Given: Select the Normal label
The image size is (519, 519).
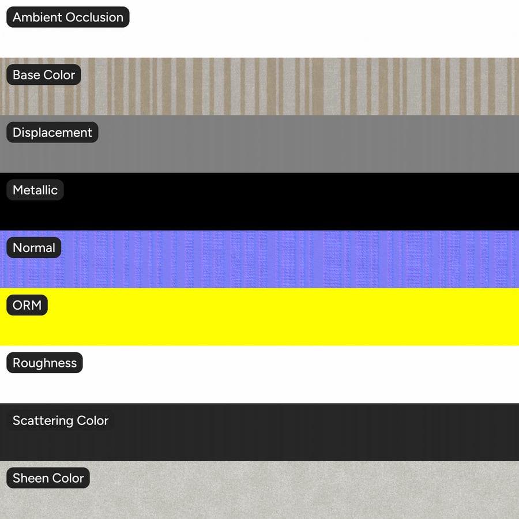Looking at the screenshot, I should [x=34, y=247].
